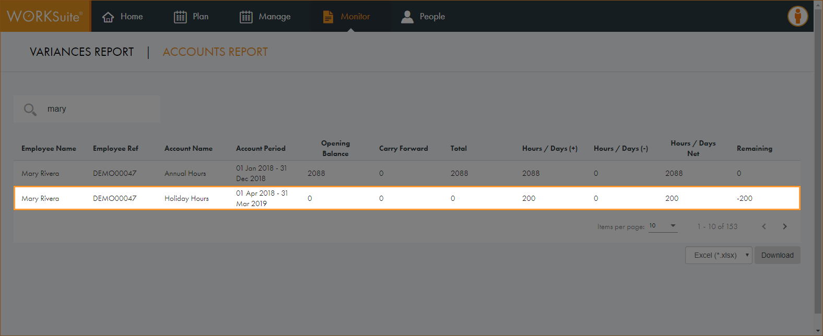Click the Home house icon
Screen dimensions: 823x336
(108, 17)
